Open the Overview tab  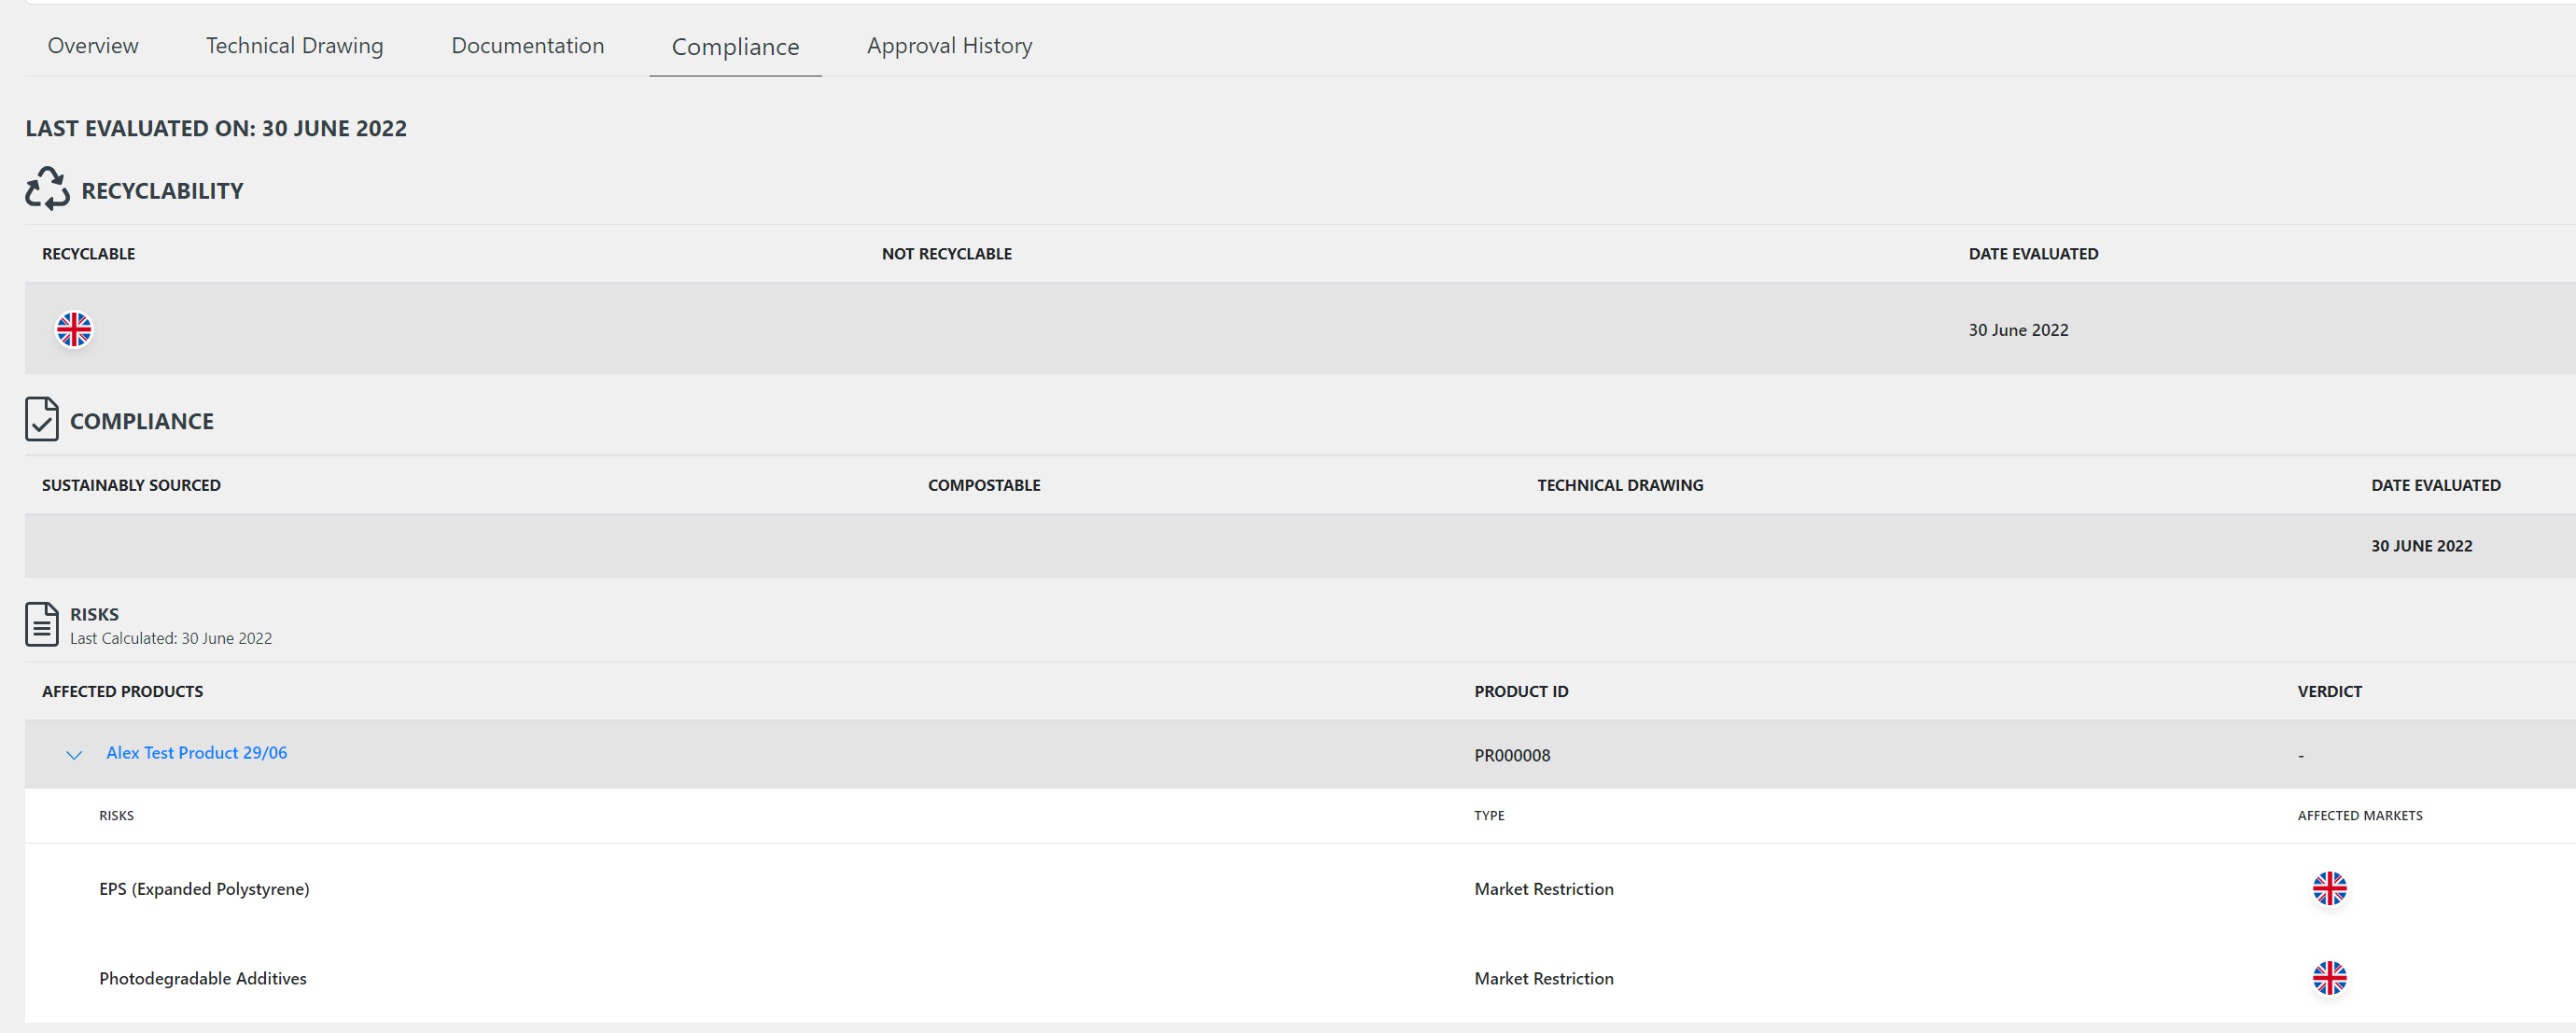click(x=93, y=46)
